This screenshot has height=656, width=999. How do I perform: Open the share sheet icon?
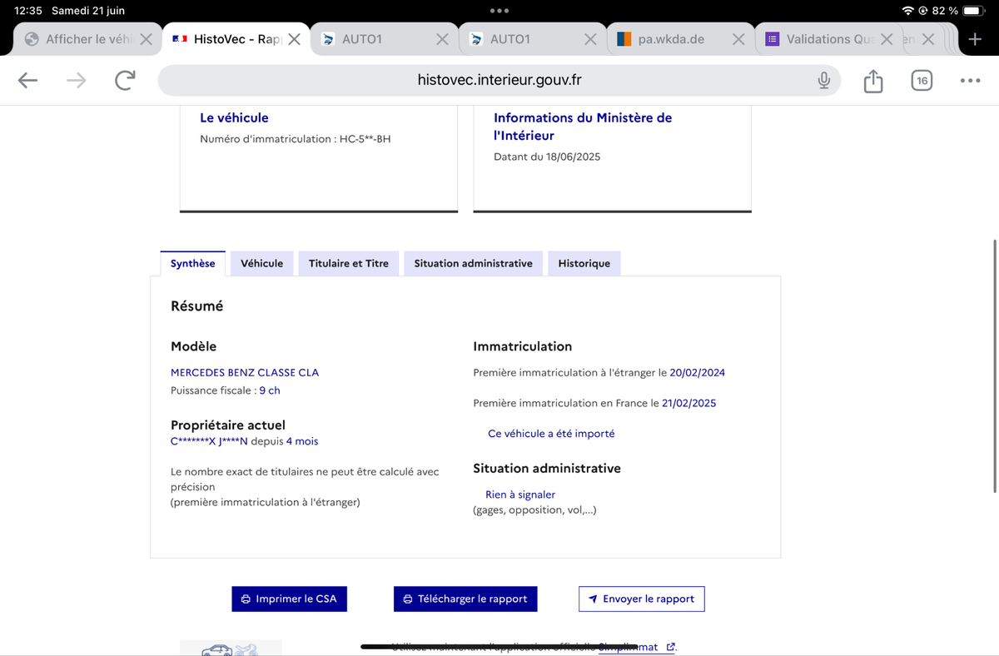tap(872, 80)
